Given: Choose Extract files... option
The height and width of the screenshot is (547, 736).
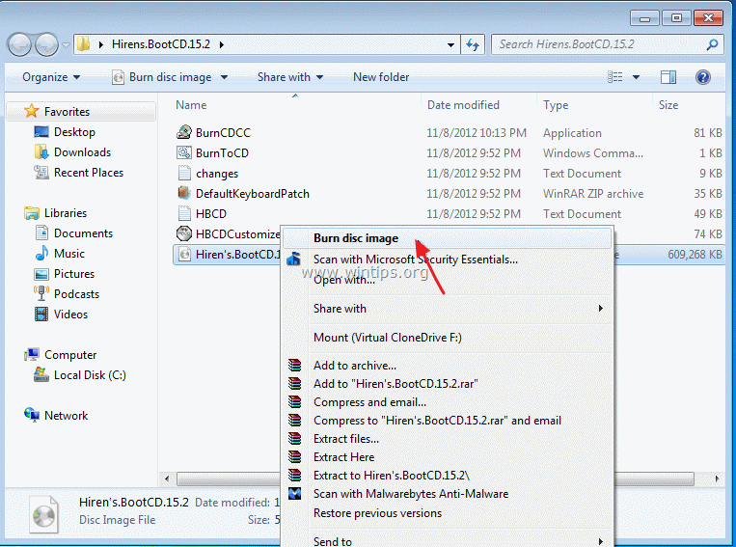Looking at the screenshot, I should pyautogui.click(x=448, y=439).
